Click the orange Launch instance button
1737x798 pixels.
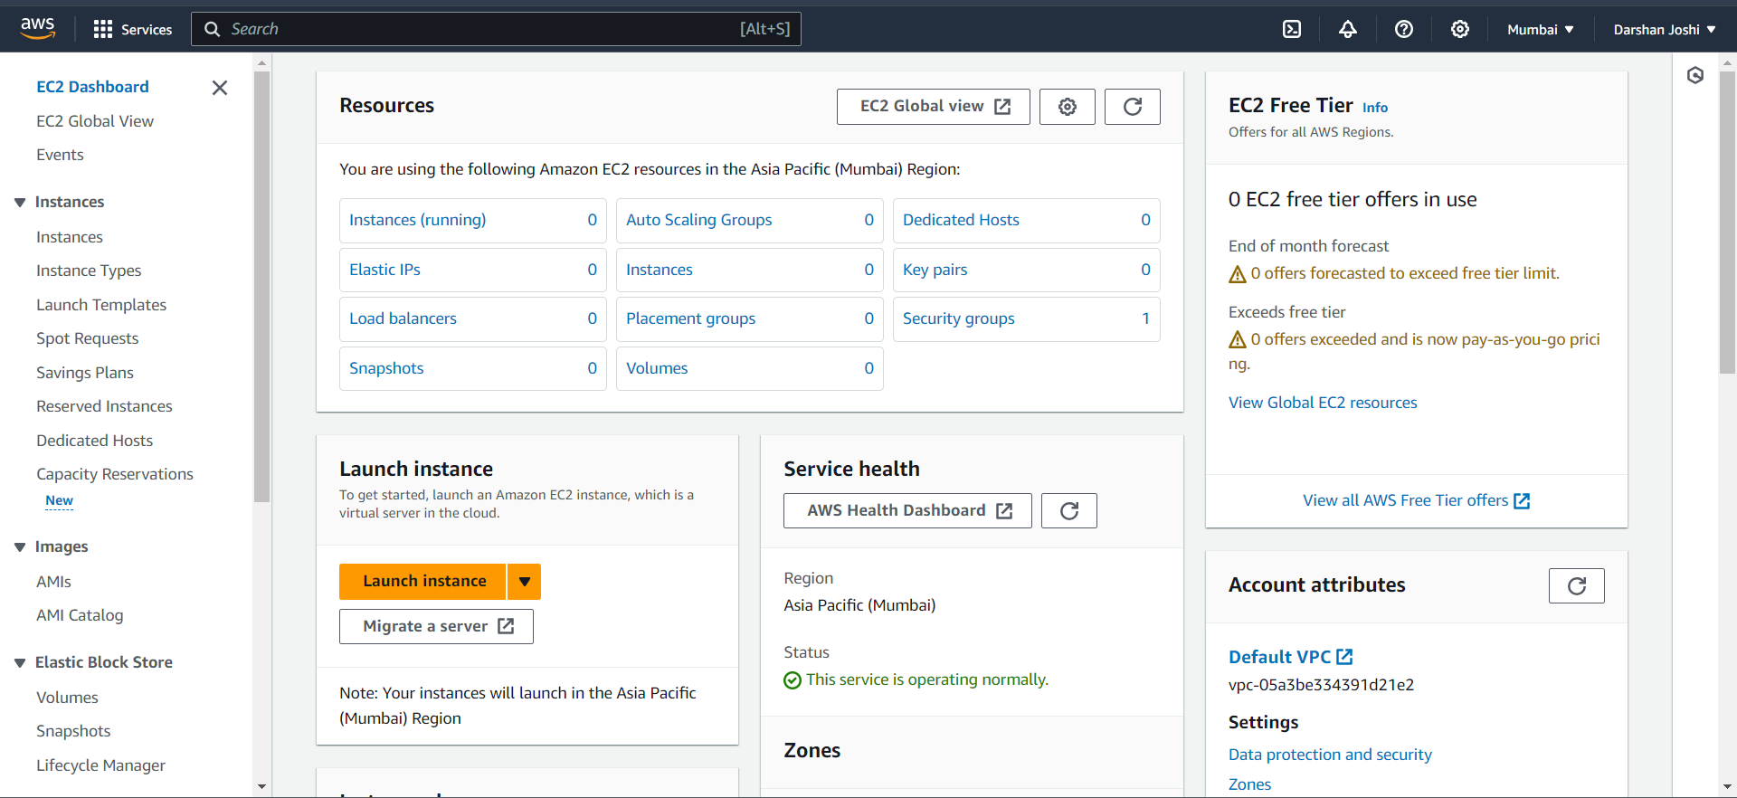pyautogui.click(x=422, y=582)
